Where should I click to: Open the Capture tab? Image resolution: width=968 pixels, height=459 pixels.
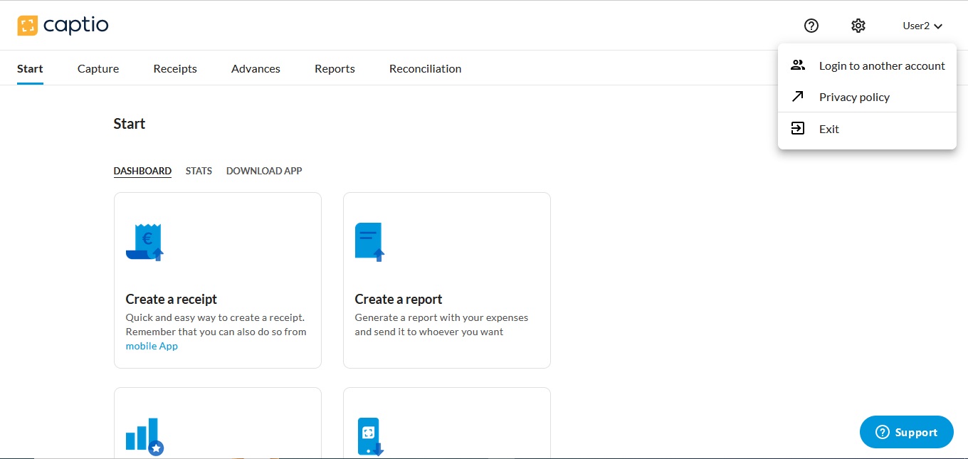pos(98,69)
